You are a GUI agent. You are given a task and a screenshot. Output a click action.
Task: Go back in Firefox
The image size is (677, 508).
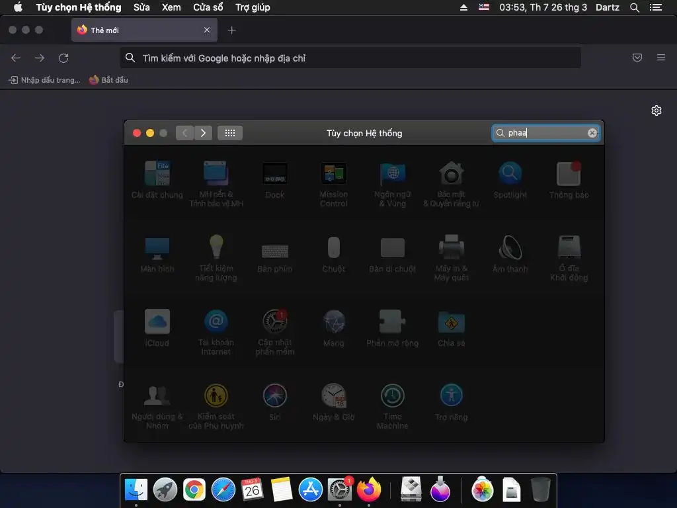tap(16, 58)
